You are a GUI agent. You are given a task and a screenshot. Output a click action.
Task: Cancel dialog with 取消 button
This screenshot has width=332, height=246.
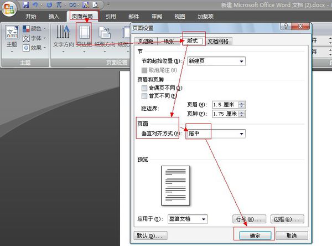292,235
